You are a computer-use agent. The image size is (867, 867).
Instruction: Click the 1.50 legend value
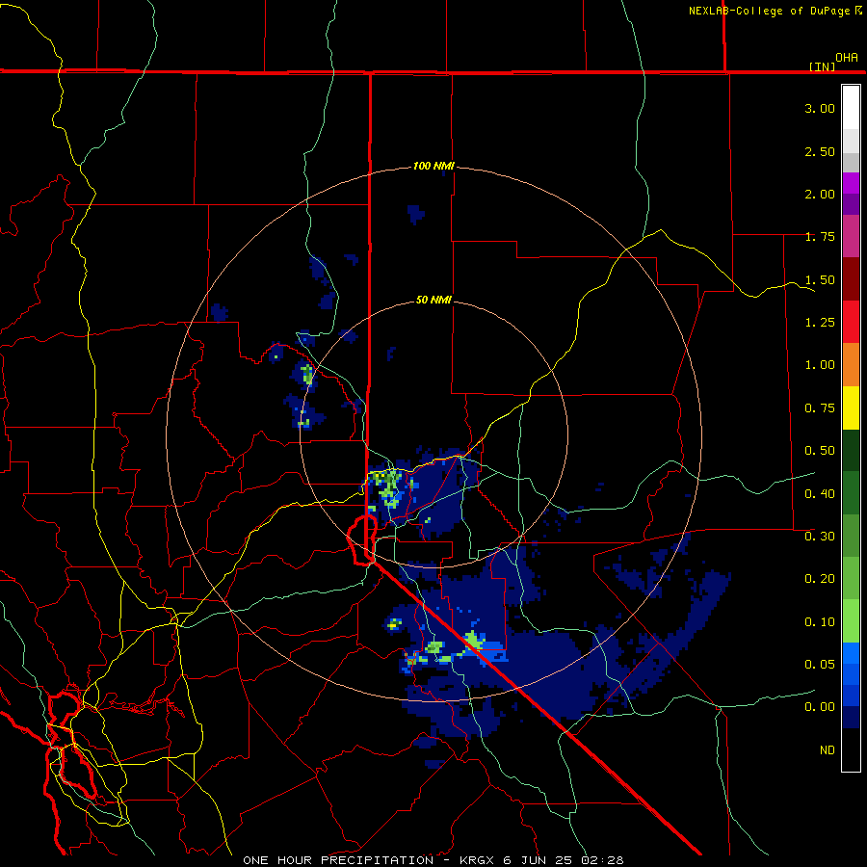(820, 279)
